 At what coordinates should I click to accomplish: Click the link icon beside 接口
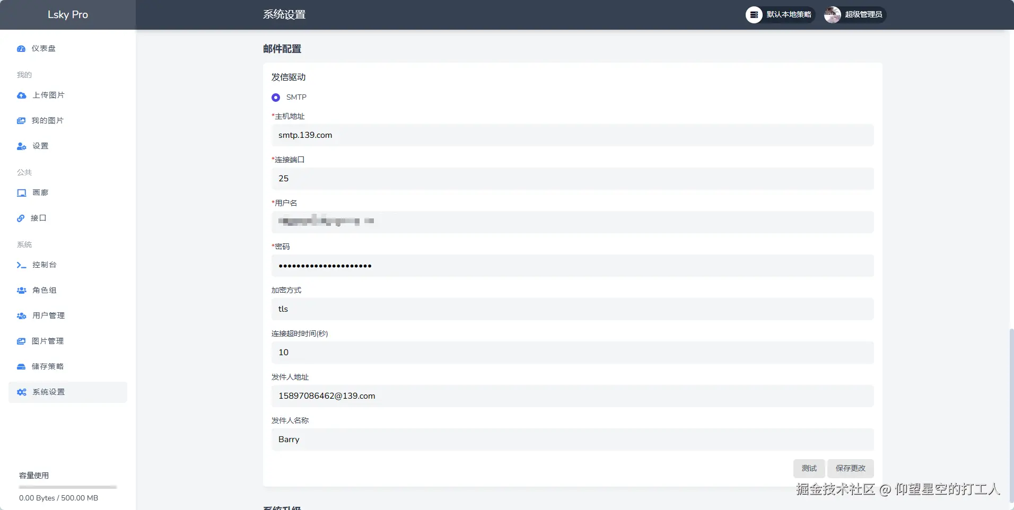pyautogui.click(x=21, y=218)
